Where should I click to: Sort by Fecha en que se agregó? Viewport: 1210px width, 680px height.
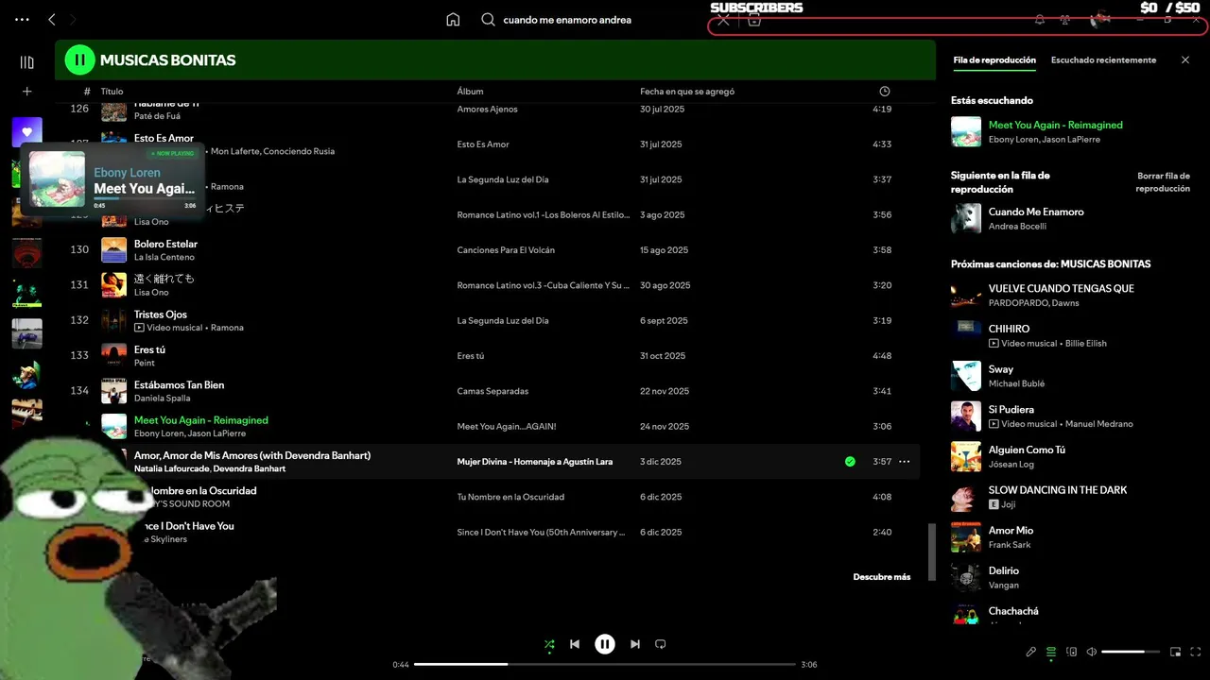[687, 92]
